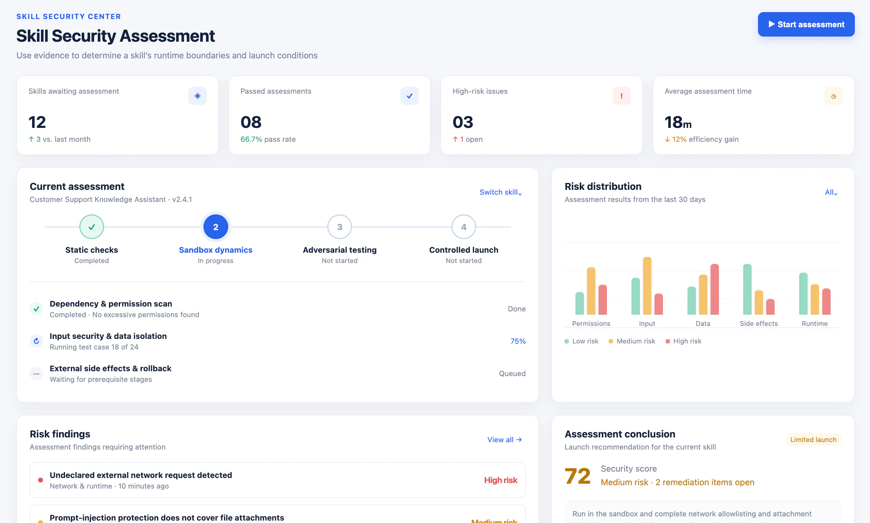870x523 pixels.
Task: Click the Side effects axis label
Action: point(759,323)
